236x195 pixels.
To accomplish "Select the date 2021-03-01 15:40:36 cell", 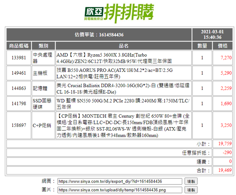I will coord(212,34).
